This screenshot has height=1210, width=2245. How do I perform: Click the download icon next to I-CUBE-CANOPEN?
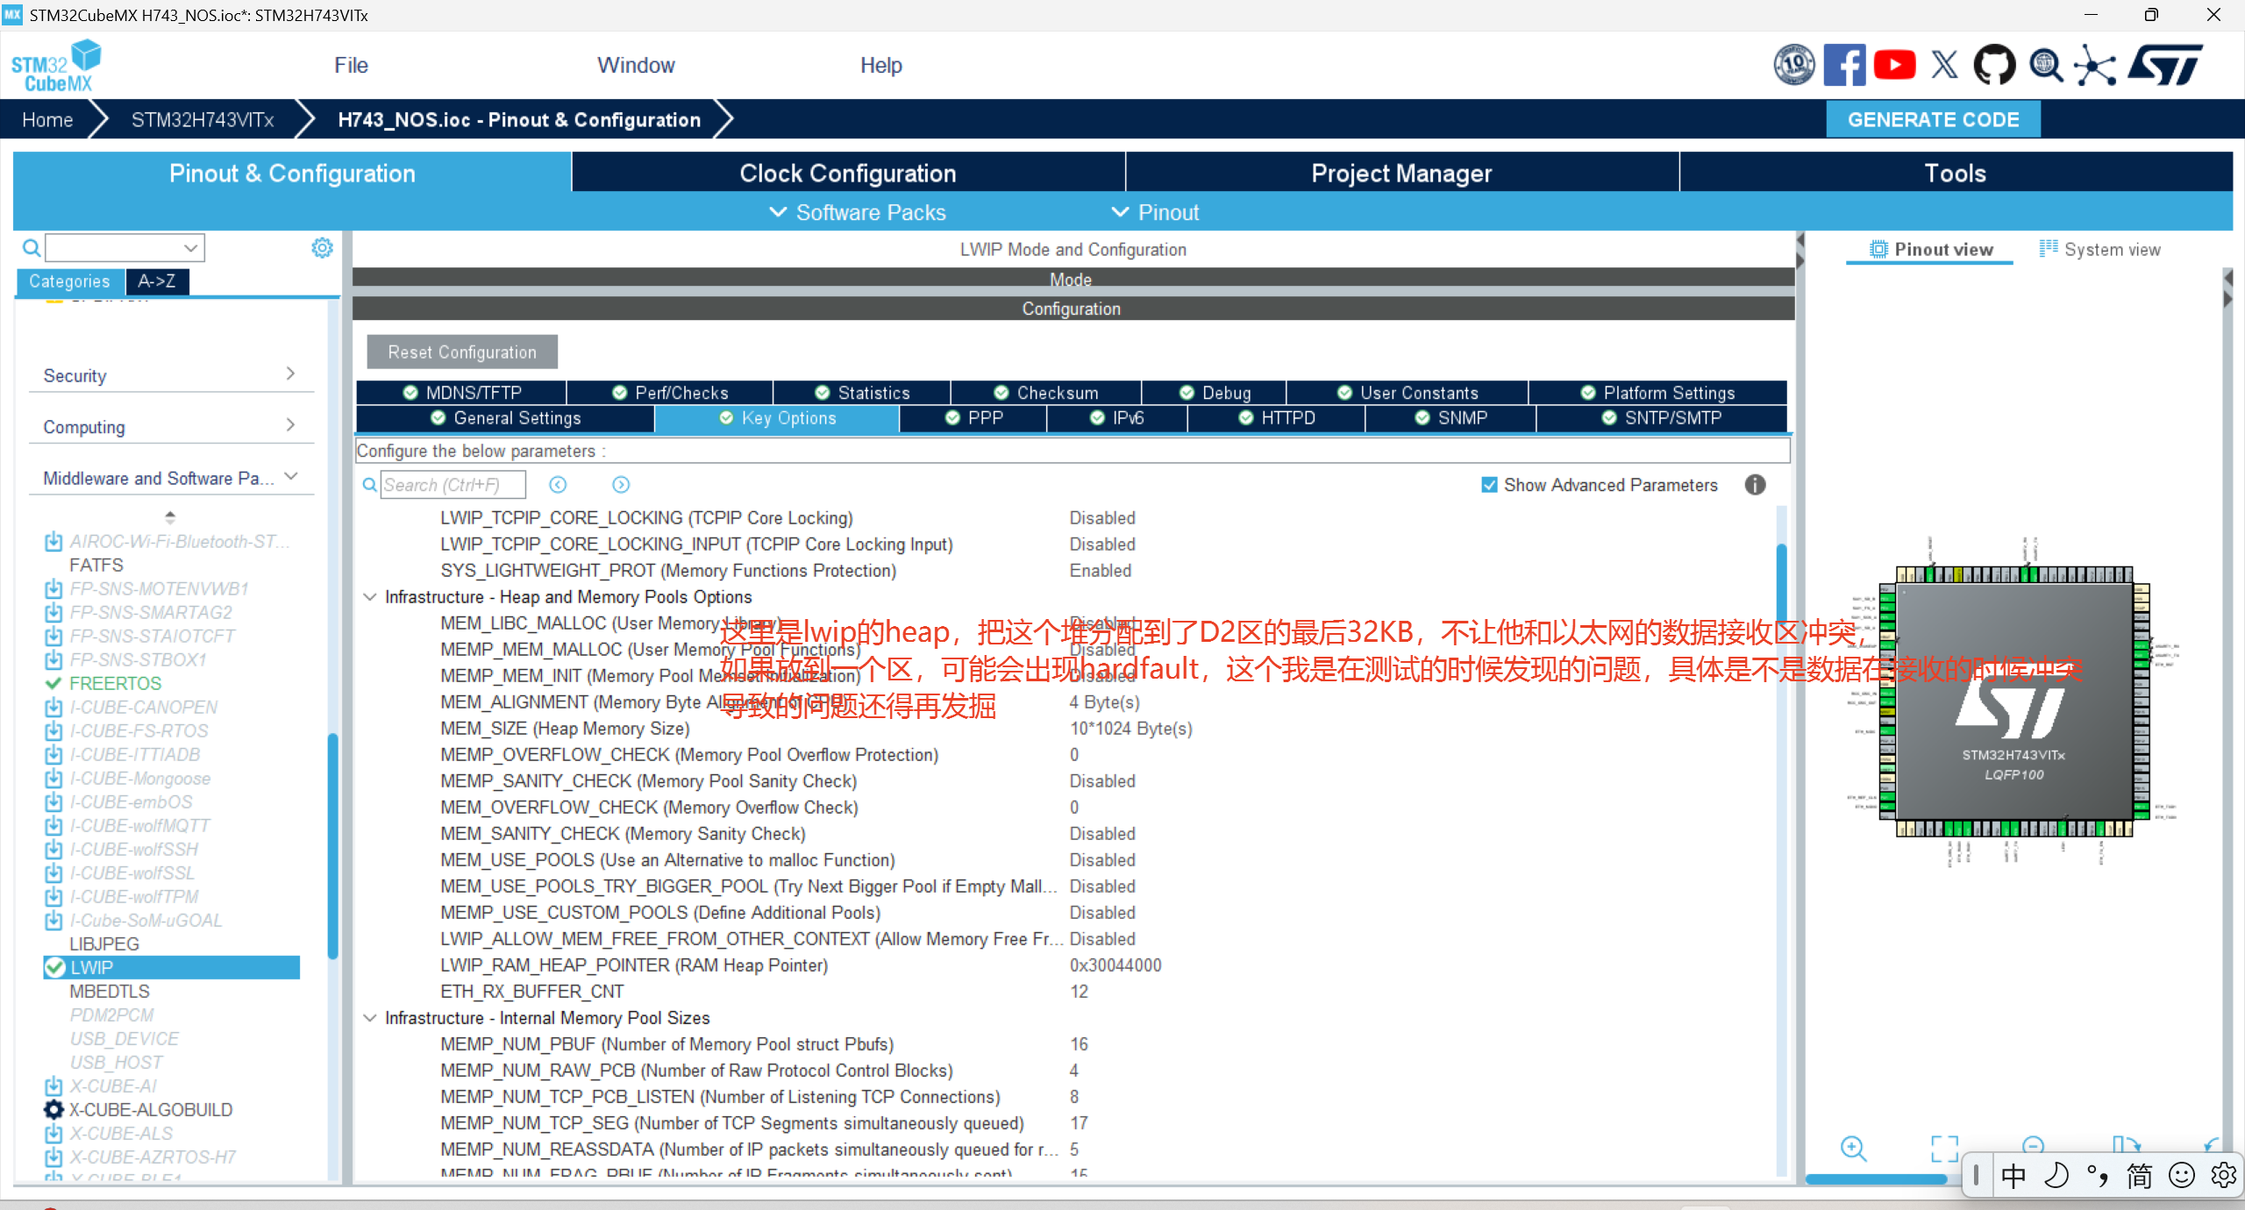tap(53, 707)
